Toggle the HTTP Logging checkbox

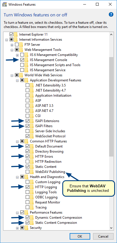tap(28, 187)
